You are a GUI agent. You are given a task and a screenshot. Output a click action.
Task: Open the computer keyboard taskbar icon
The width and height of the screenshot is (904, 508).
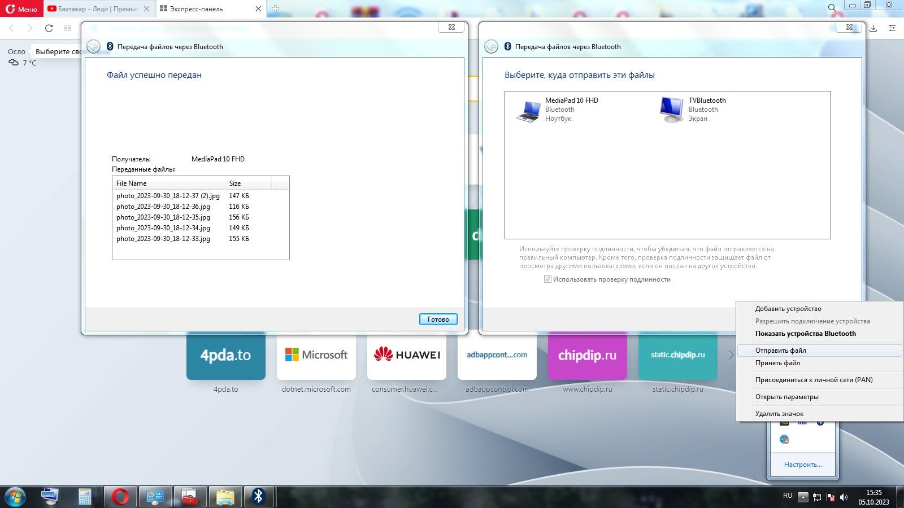tap(50, 497)
